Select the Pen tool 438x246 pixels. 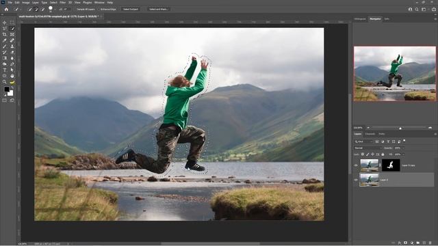tap(12, 64)
